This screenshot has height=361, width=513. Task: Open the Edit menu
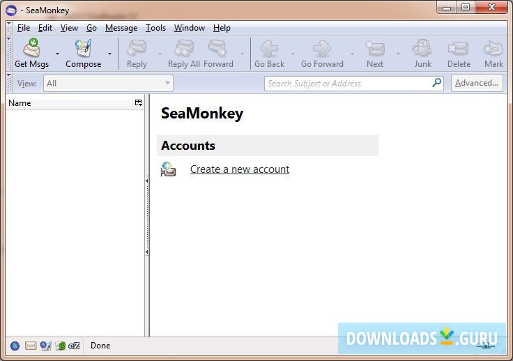click(45, 28)
